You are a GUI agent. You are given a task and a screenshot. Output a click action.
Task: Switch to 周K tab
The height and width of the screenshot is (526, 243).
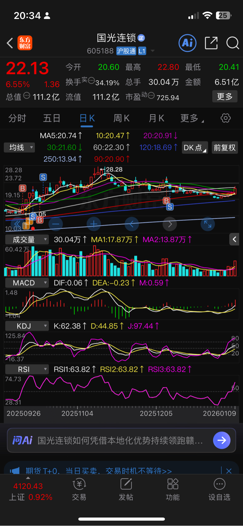point(121,118)
